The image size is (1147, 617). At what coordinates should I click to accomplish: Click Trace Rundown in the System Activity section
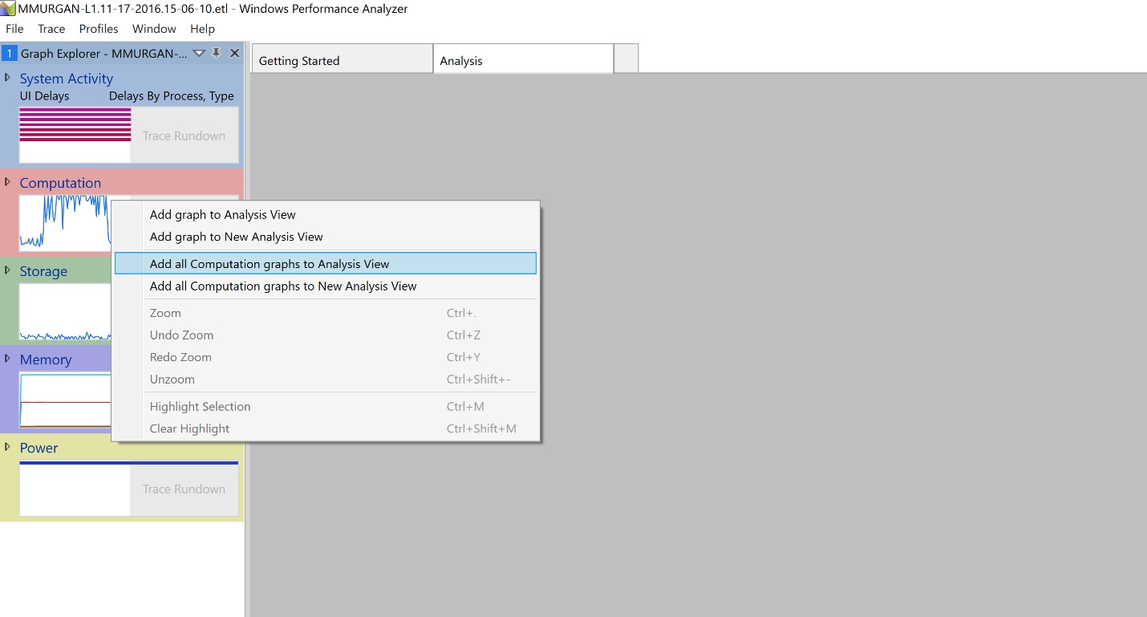[184, 136]
